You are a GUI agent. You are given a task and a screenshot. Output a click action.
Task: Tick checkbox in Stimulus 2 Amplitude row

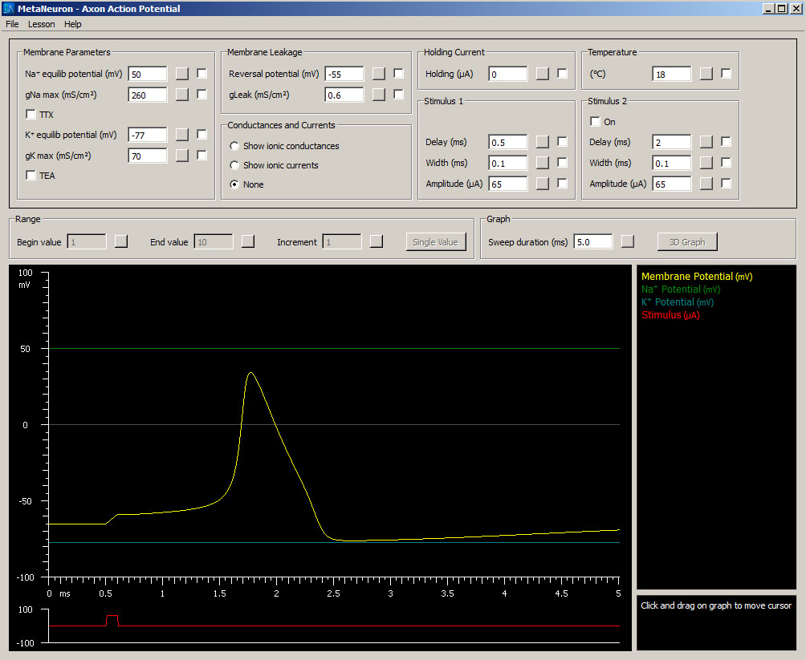tap(726, 183)
